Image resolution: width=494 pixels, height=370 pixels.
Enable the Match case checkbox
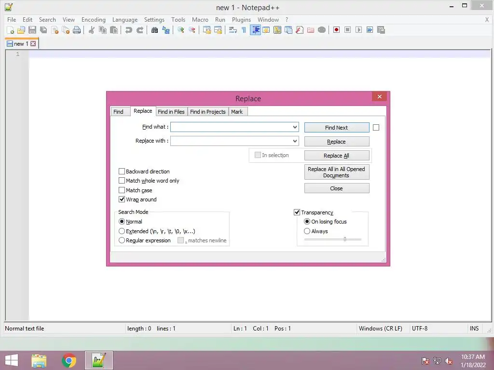[x=122, y=190]
